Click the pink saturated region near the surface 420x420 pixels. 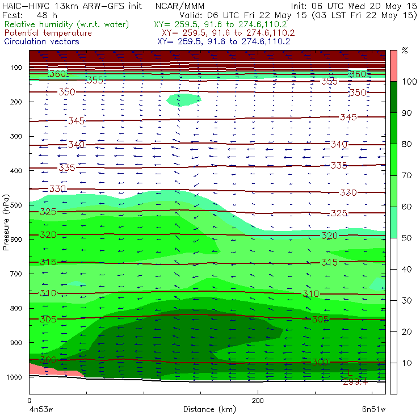[53, 371]
